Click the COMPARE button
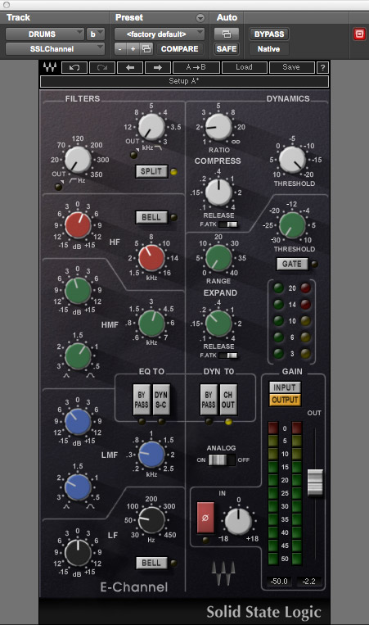Screen dimensions: 369x625 [x=180, y=49]
